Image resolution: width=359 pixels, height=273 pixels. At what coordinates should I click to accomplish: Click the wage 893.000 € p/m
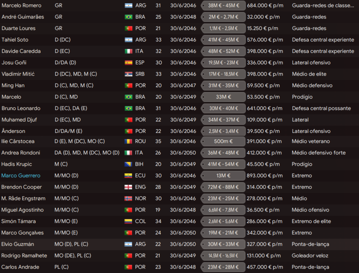[x=265, y=176]
